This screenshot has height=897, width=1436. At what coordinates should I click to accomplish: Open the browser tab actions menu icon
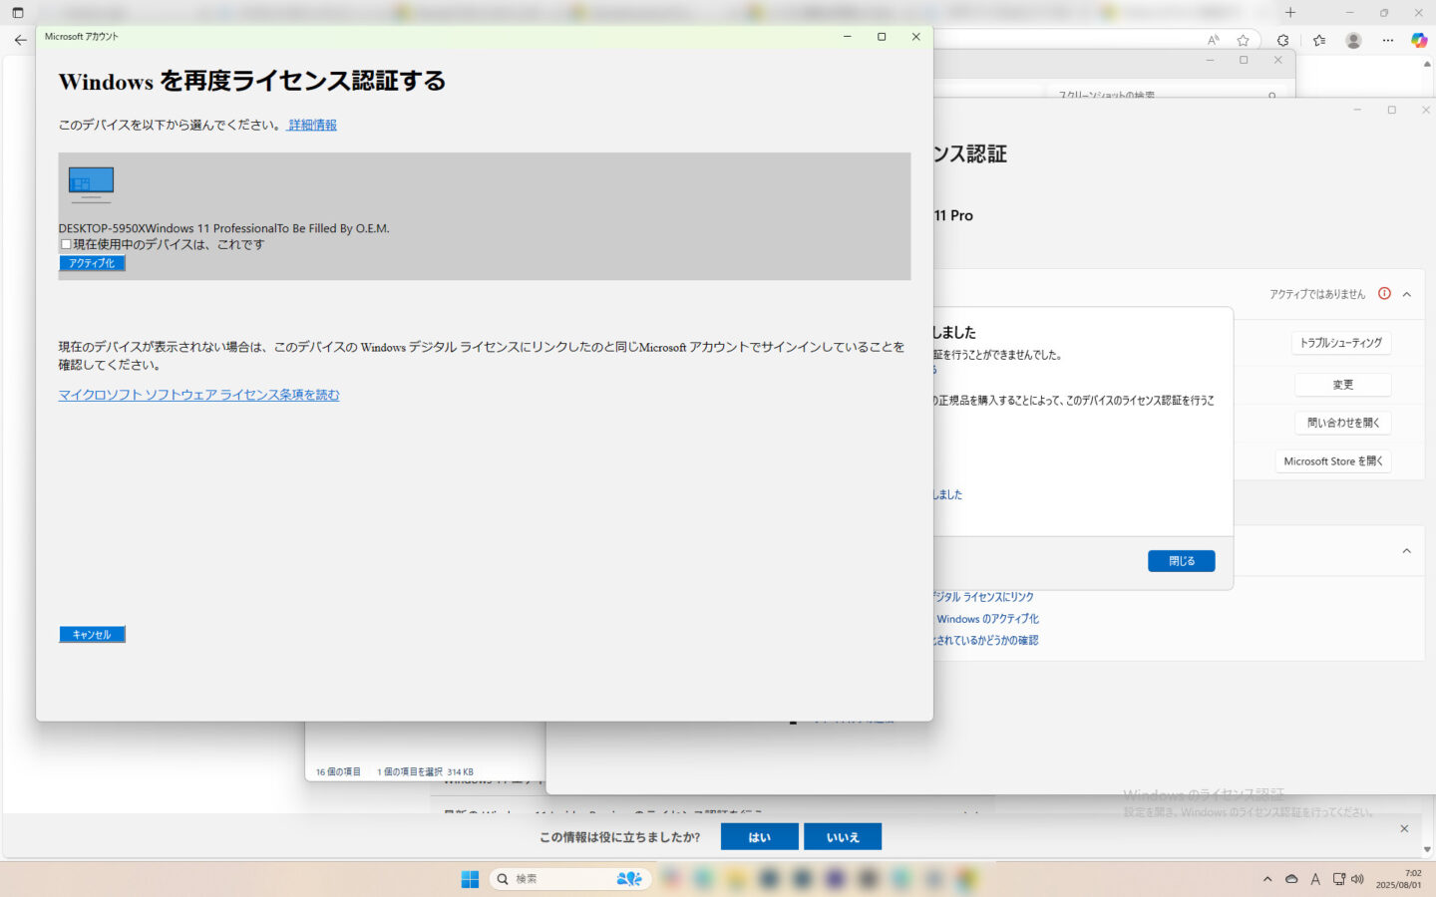[x=17, y=13]
